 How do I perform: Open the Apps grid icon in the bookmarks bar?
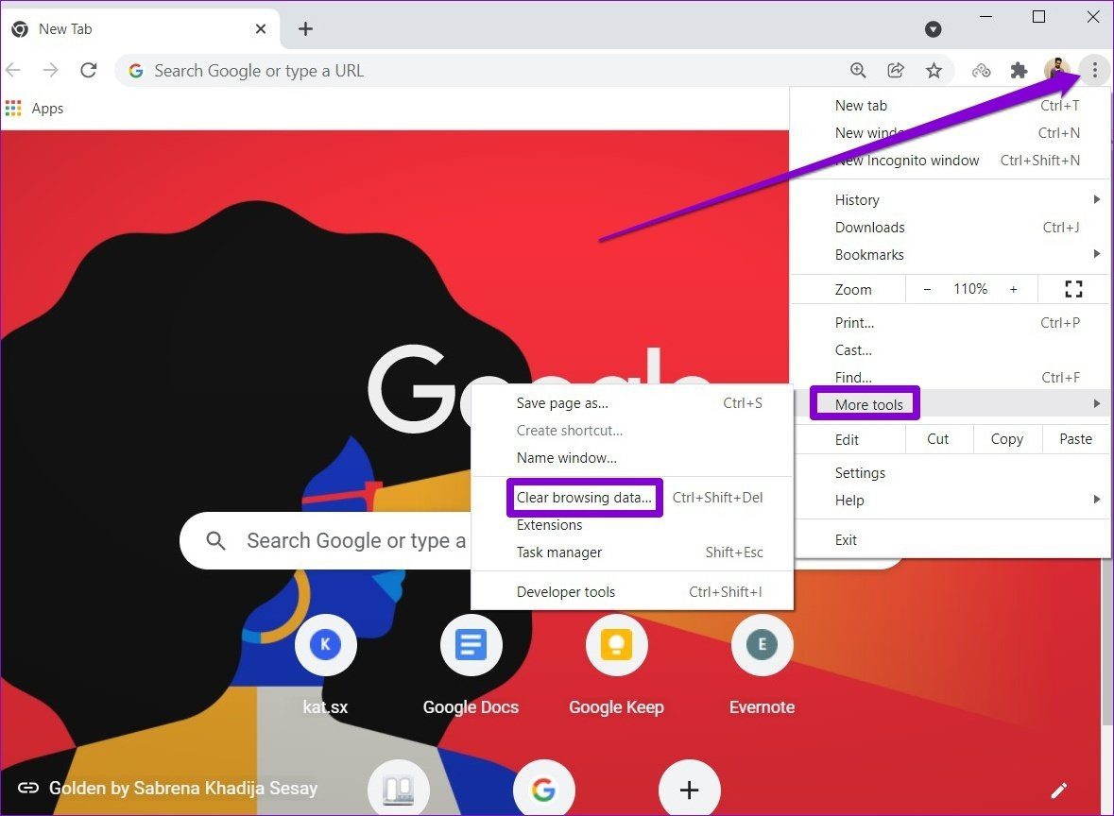click(x=13, y=108)
